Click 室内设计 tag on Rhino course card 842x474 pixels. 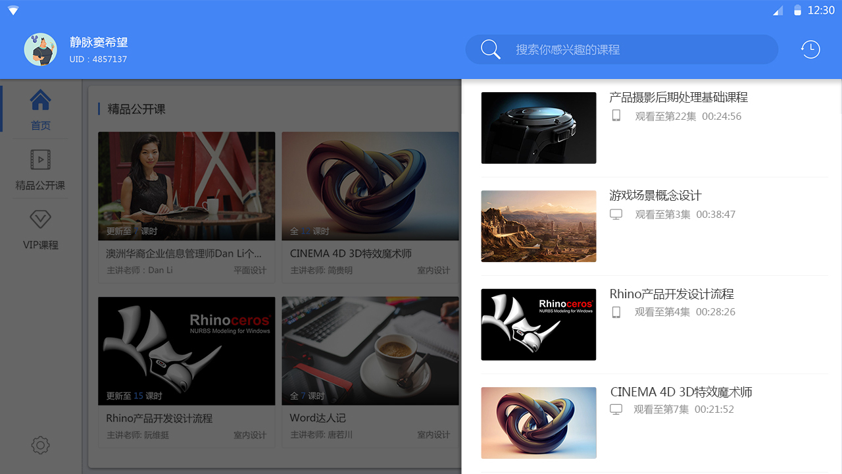pos(250,435)
